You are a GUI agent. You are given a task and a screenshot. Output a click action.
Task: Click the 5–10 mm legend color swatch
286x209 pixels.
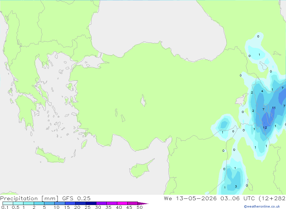click(x=49, y=203)
